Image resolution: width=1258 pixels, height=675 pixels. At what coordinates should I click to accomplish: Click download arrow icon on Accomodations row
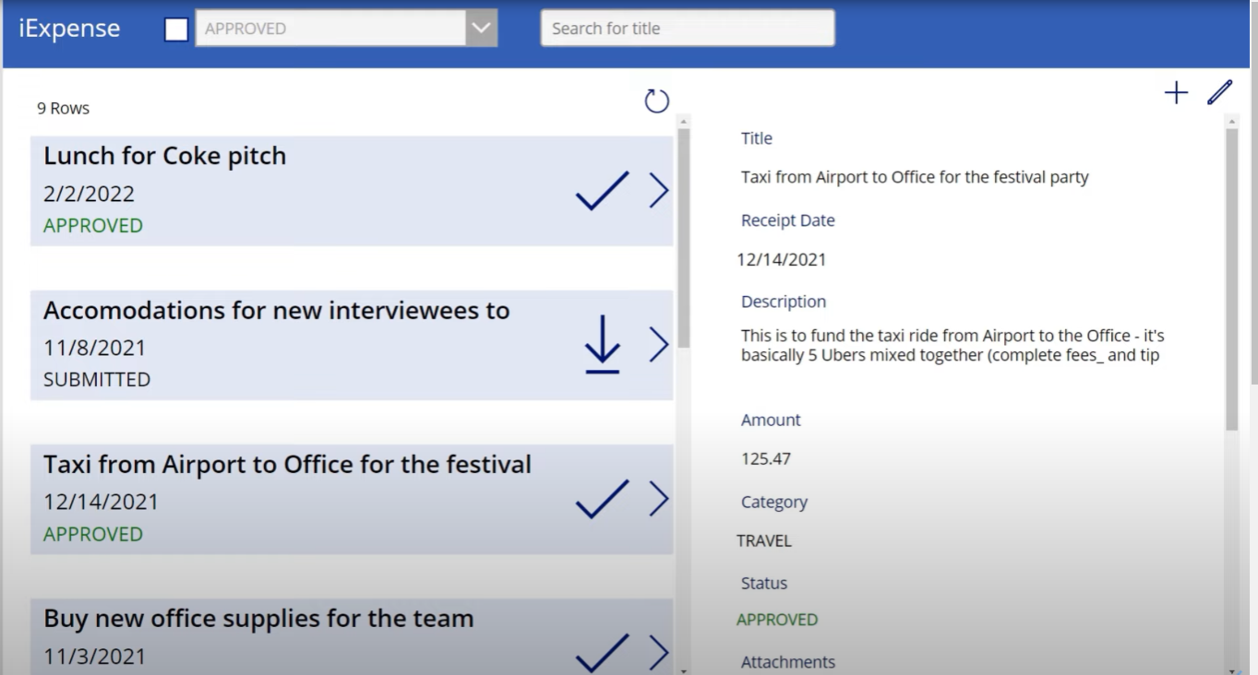[x=602, y=345]
